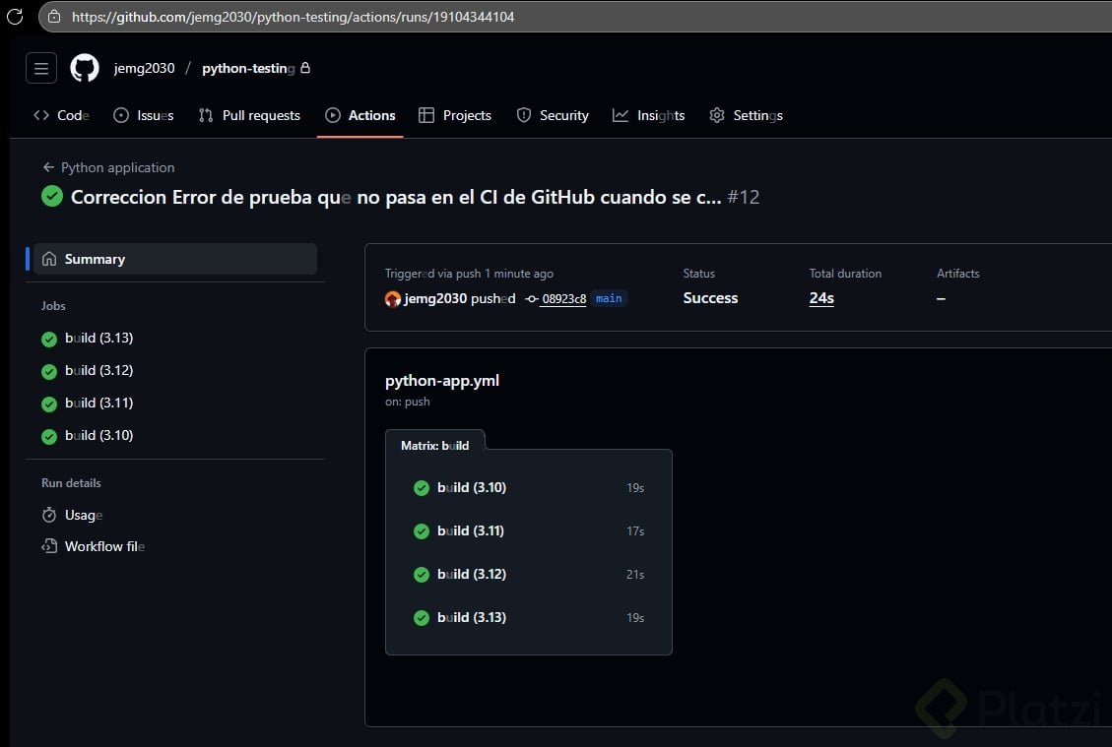Click the Success status text
This screenshot has height=747, width=1112.
point(710,298)
